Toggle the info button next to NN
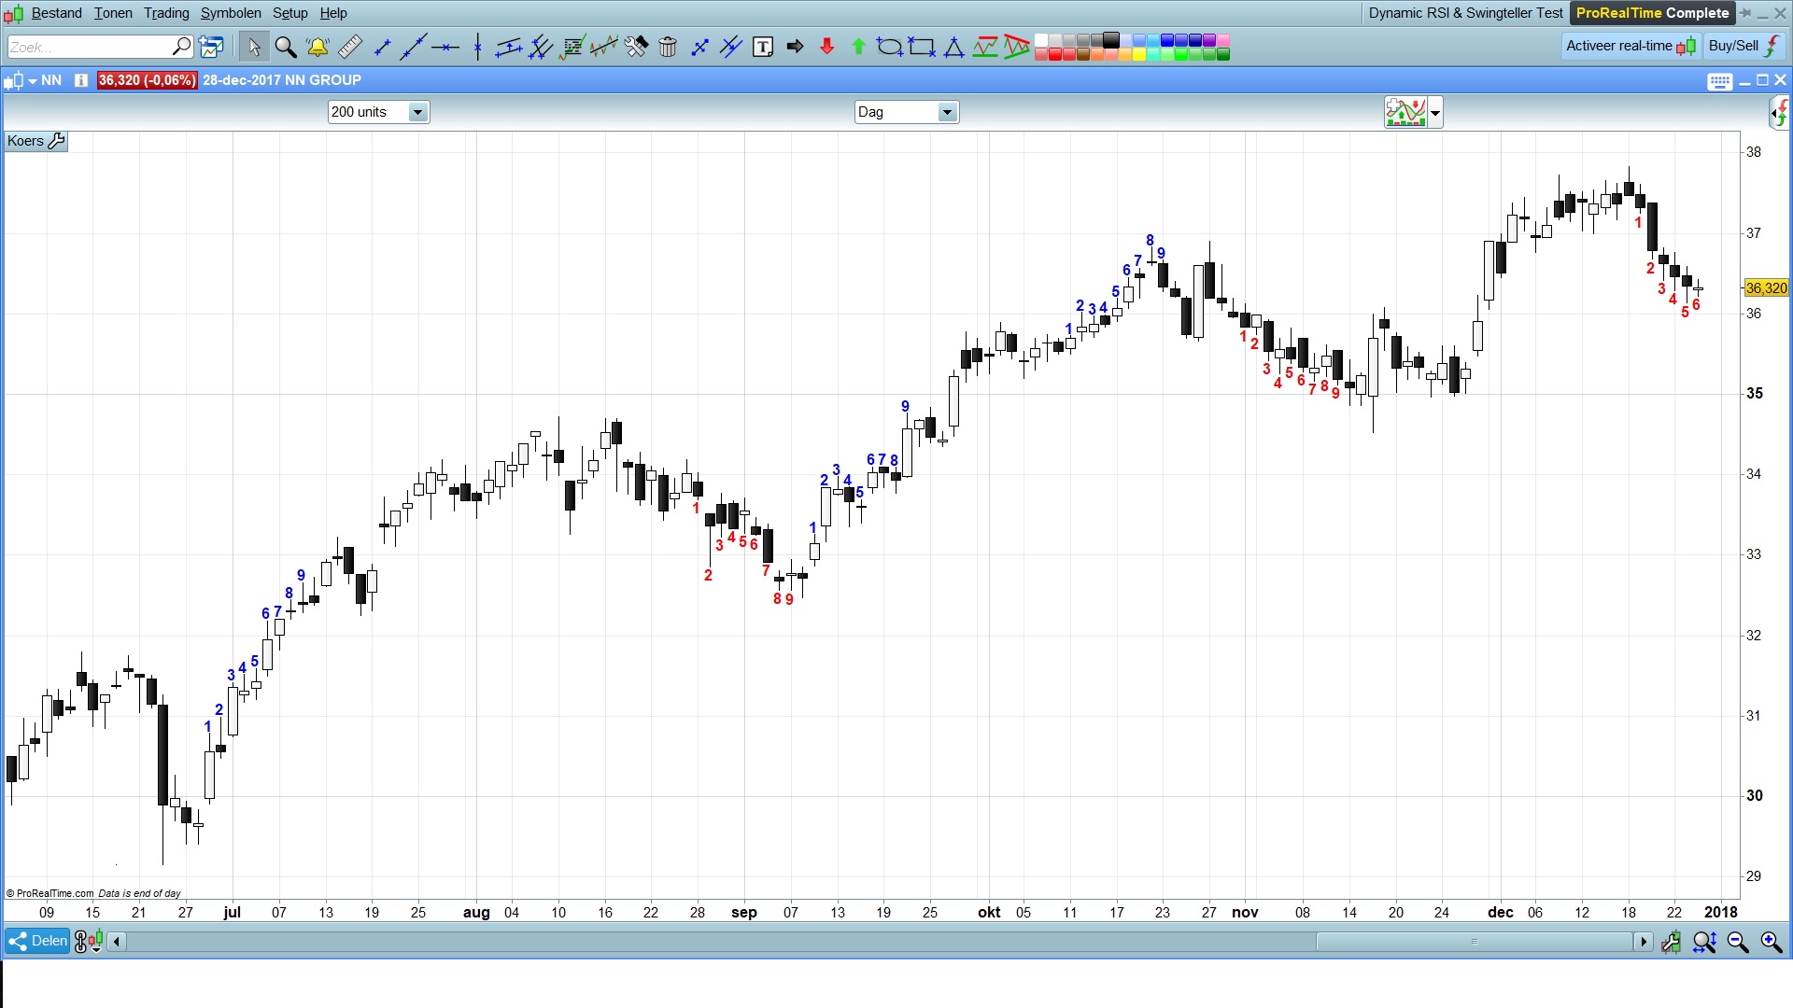1793x1008 pixels. (x=81, y=80)
